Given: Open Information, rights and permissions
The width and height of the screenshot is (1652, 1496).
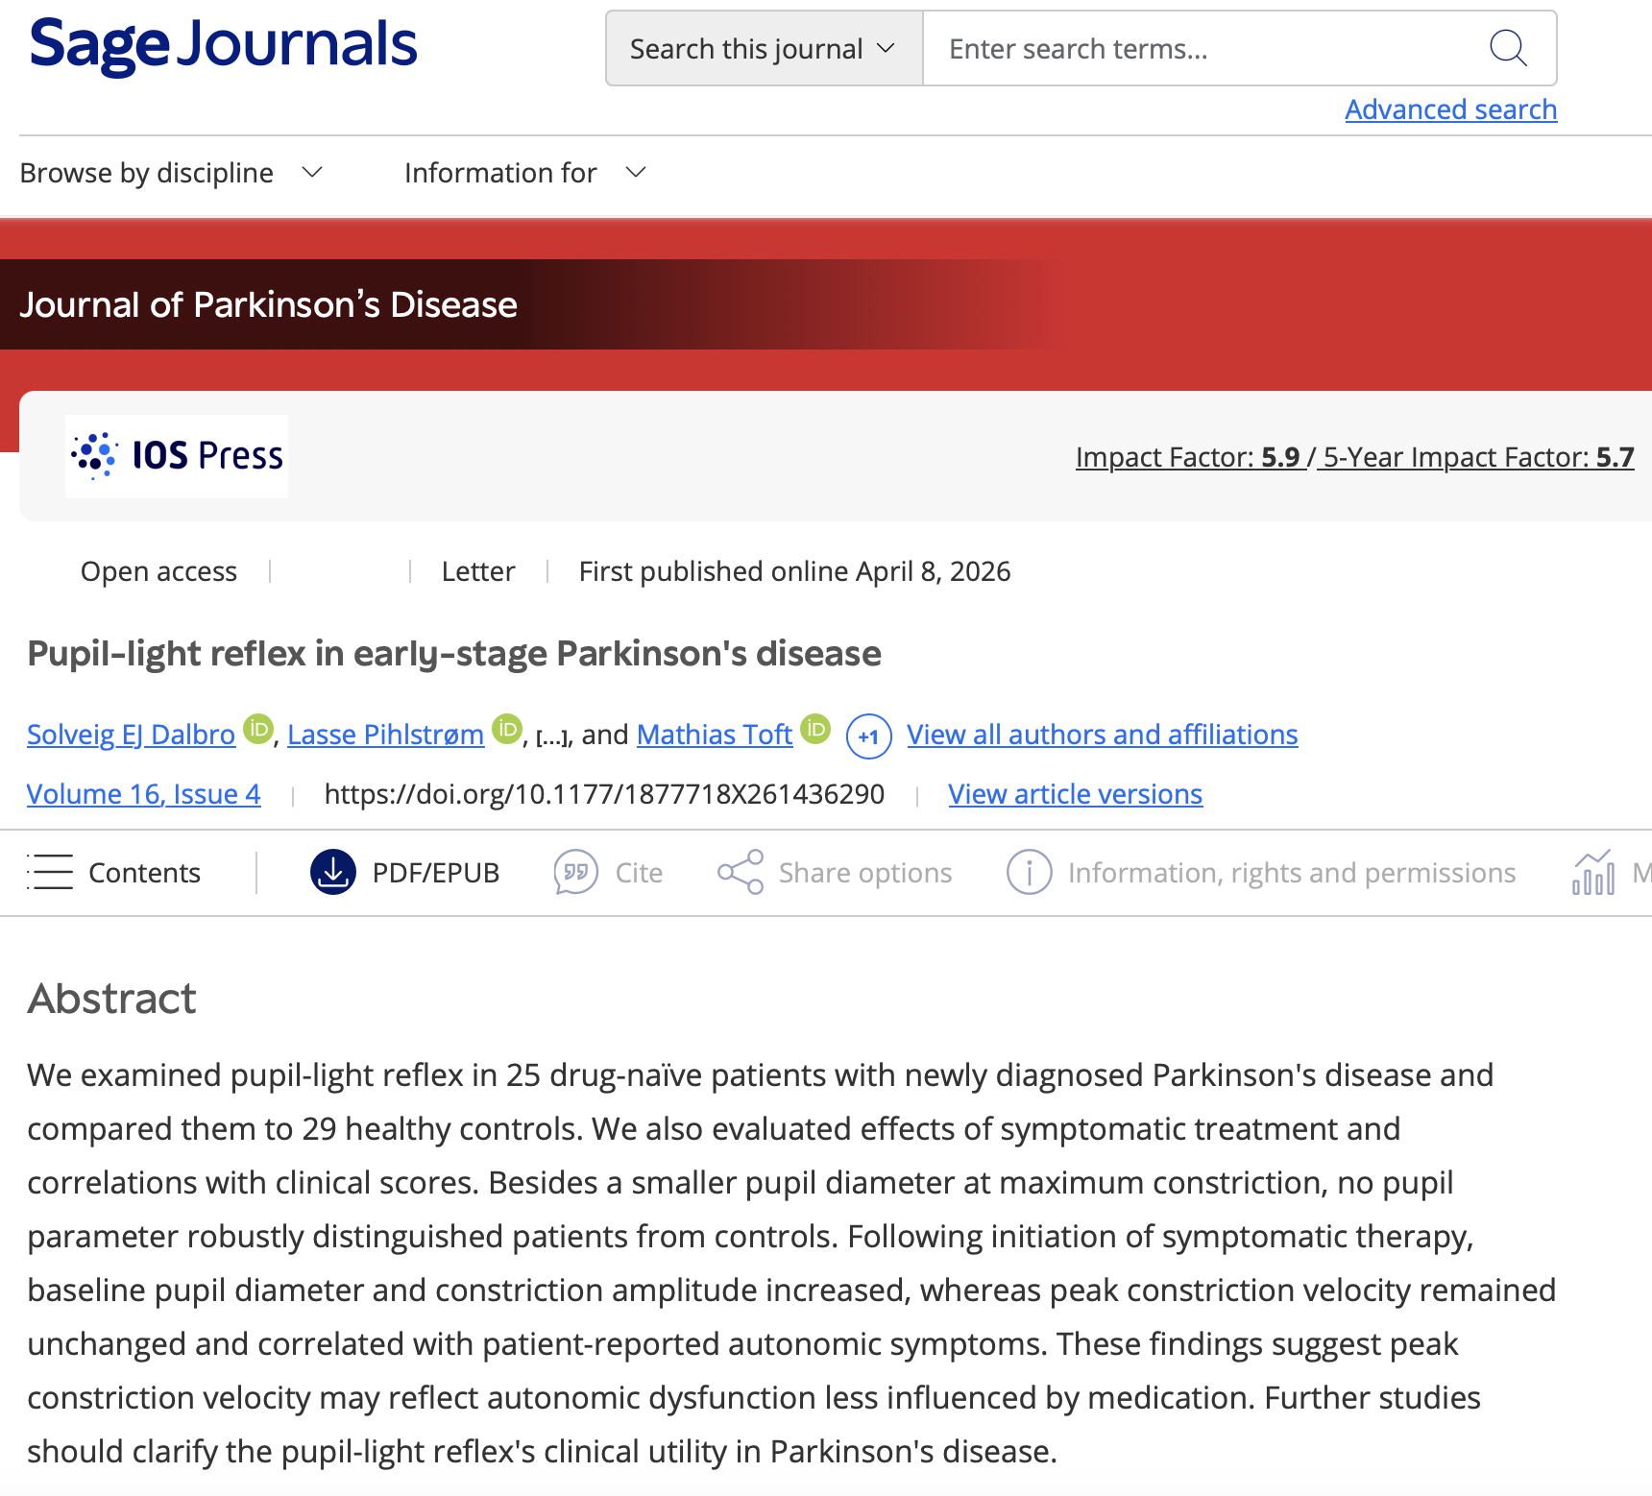Looking at the screenshot, I should [x=1292, y=873].
